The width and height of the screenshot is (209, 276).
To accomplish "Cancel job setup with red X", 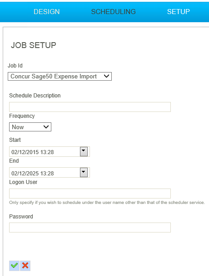I will coord(25,266).
